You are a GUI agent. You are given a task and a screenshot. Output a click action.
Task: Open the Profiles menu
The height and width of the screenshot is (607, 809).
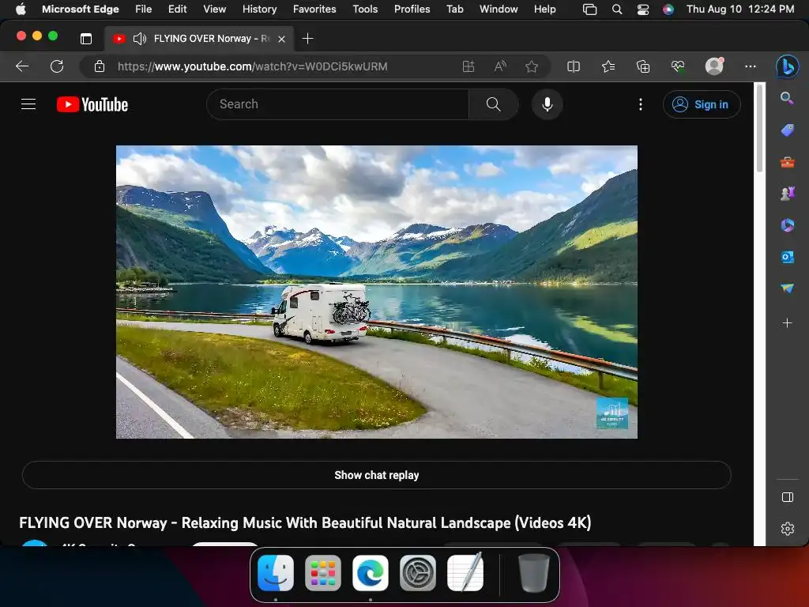click(x=412, y=9)
